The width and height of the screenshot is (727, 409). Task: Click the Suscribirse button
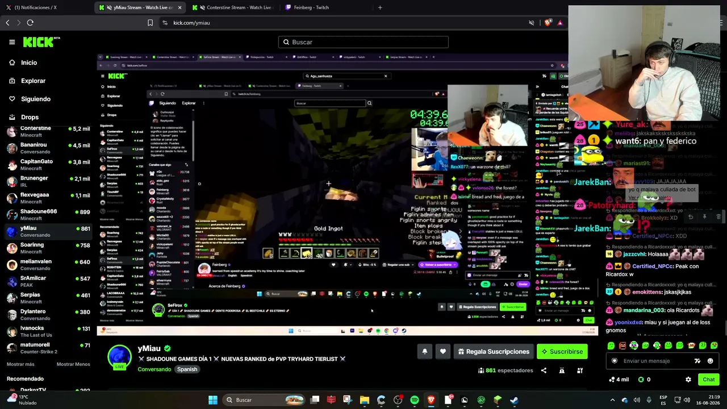[562, 352]
